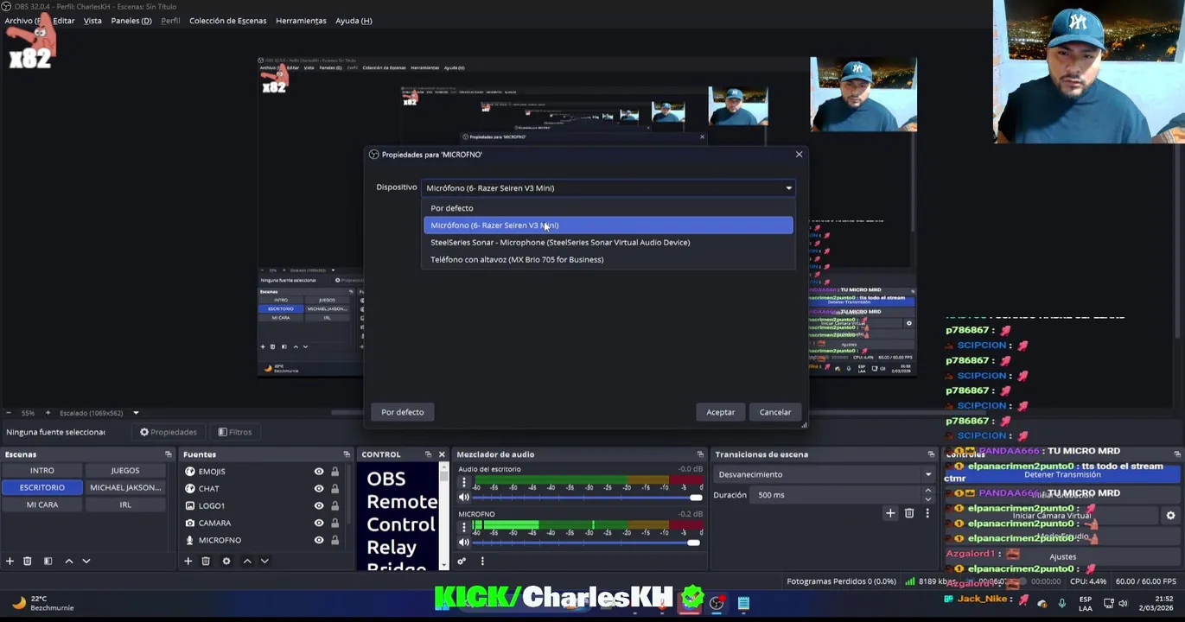
Task: Open Vista menu
Action: [x=92, y=21]
